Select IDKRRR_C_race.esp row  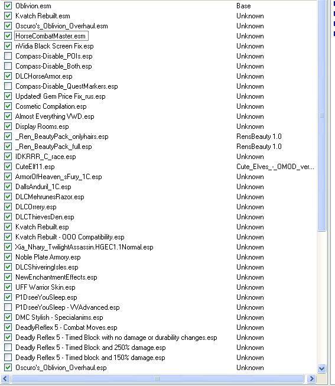click(x=45, y=157)
